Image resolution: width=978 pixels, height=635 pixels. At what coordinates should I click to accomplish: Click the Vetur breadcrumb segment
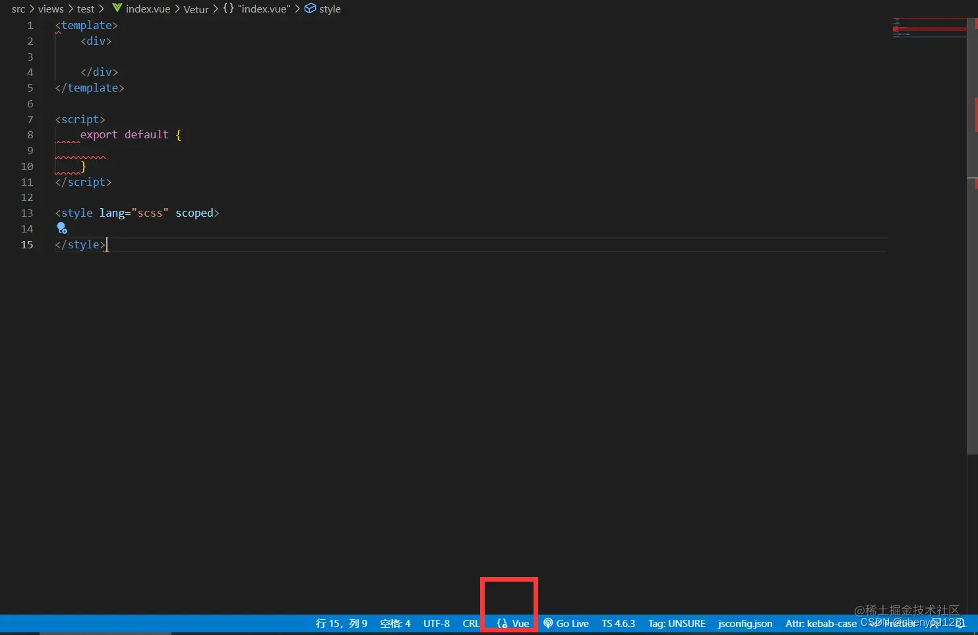196,9
